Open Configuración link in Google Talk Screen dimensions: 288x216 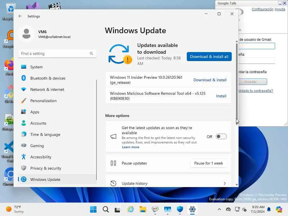(x=262, y=9)
